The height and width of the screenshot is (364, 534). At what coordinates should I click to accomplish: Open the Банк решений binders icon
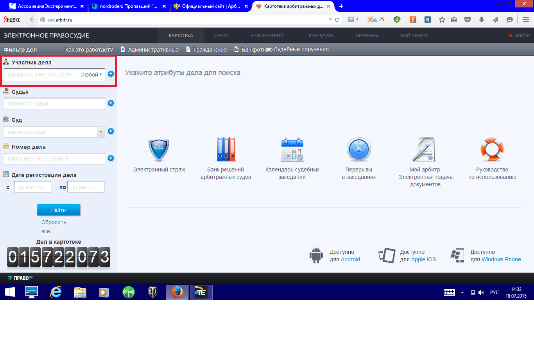pyautogui.click(x=226, y=150)
